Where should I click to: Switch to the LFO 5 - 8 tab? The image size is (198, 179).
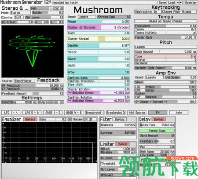tap(32, 113)
